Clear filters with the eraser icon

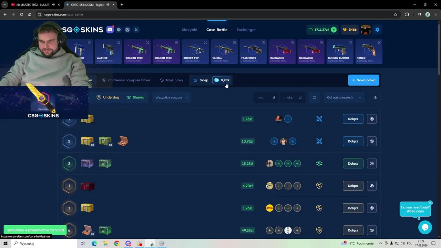tap(375, 97)
